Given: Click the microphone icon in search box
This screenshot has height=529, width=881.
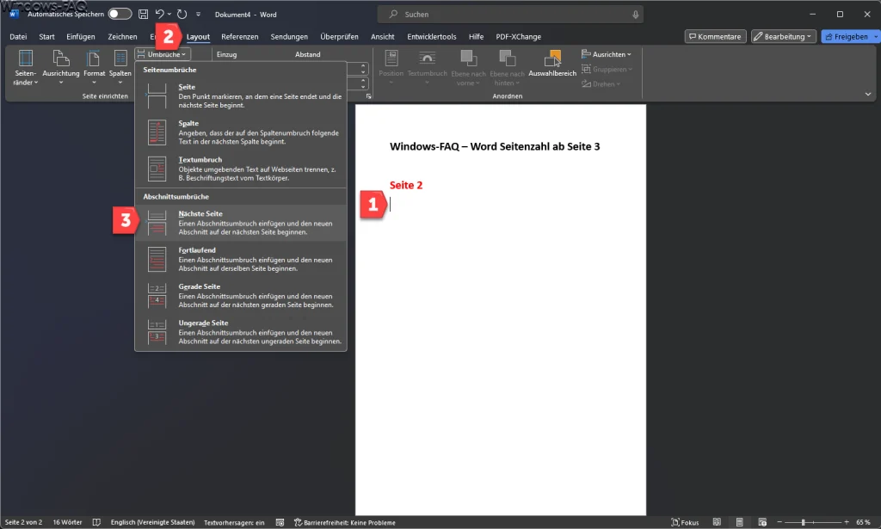Looking at the screenshot, I should 636,15.
